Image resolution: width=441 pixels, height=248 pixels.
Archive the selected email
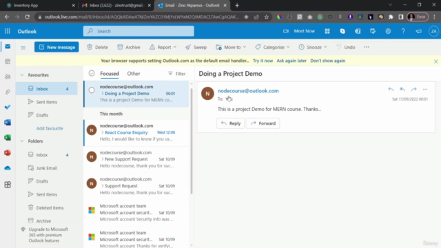(x=129, y=47)
